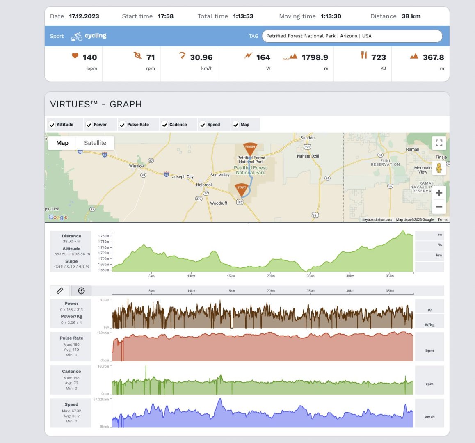Click the fullscreen map toggle icon
This screenshot has width=475, height=443.
coord(439,143)
